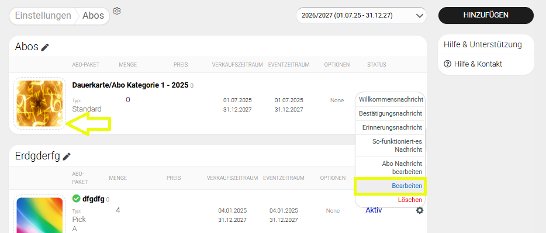
Task: Click Aktiv status of dfgdfg
Action: coord(374,210)
